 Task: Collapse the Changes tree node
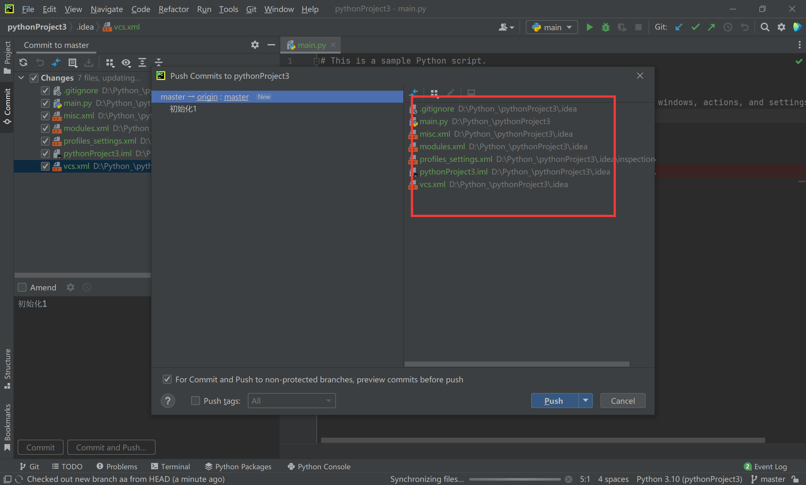pyautogui.click(x=21, y=78)
